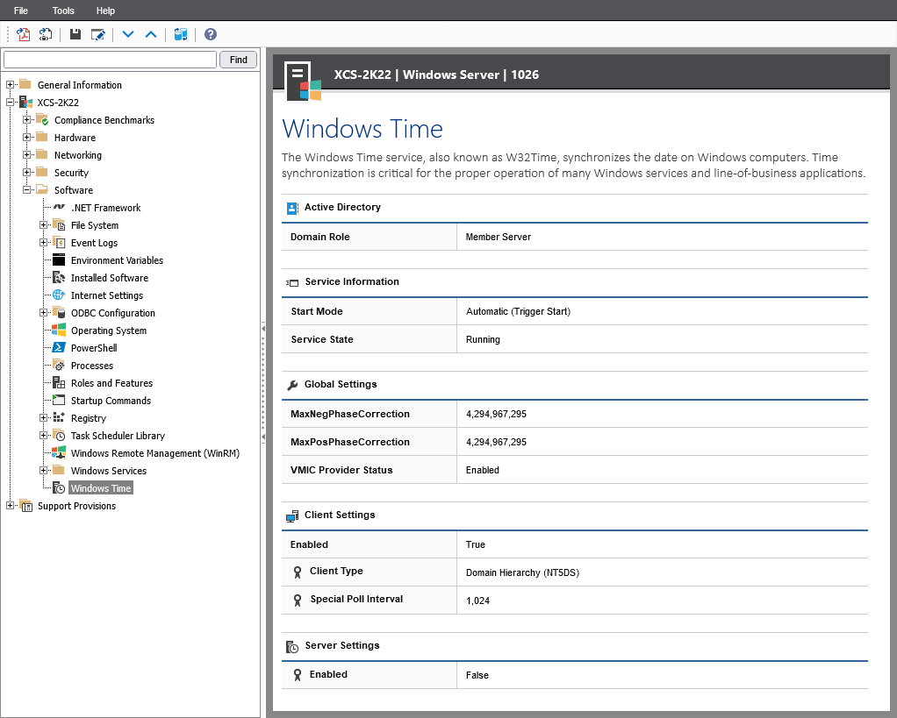Expand the File System node
Screen dimensions: 897x718
pos(44,225)
